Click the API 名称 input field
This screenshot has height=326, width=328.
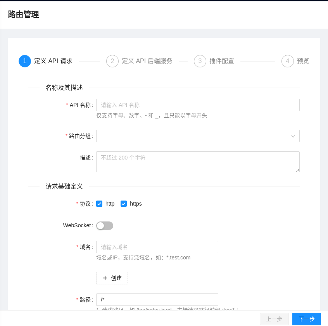pyautogui.click(x=198, y=105)
